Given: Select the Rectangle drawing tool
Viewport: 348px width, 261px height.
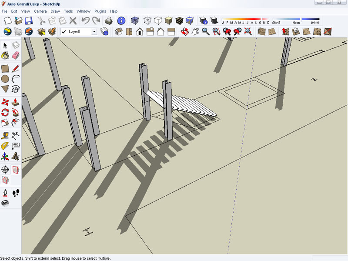Looking at the screenshot, I should tap(5, 68).
